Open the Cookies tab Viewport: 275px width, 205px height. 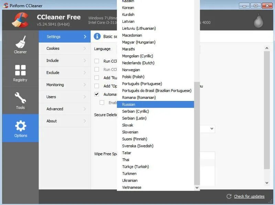(65, 48)
